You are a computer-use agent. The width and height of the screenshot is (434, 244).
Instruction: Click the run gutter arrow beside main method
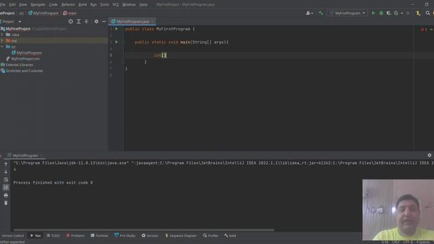pos(117,42)
